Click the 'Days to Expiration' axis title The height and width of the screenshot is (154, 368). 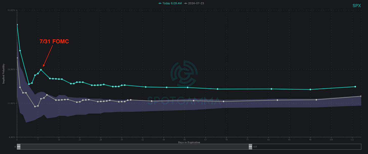pyautogui.click(x=189, y=142)
